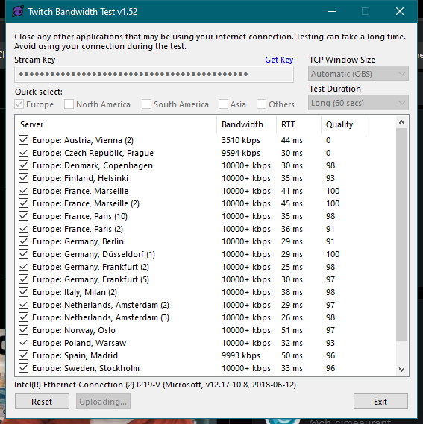The height and width of the screenshot is (424, 423).
Task: Uncheck Europe: France, Paris (10) server
Action: [x=24, y=216]
